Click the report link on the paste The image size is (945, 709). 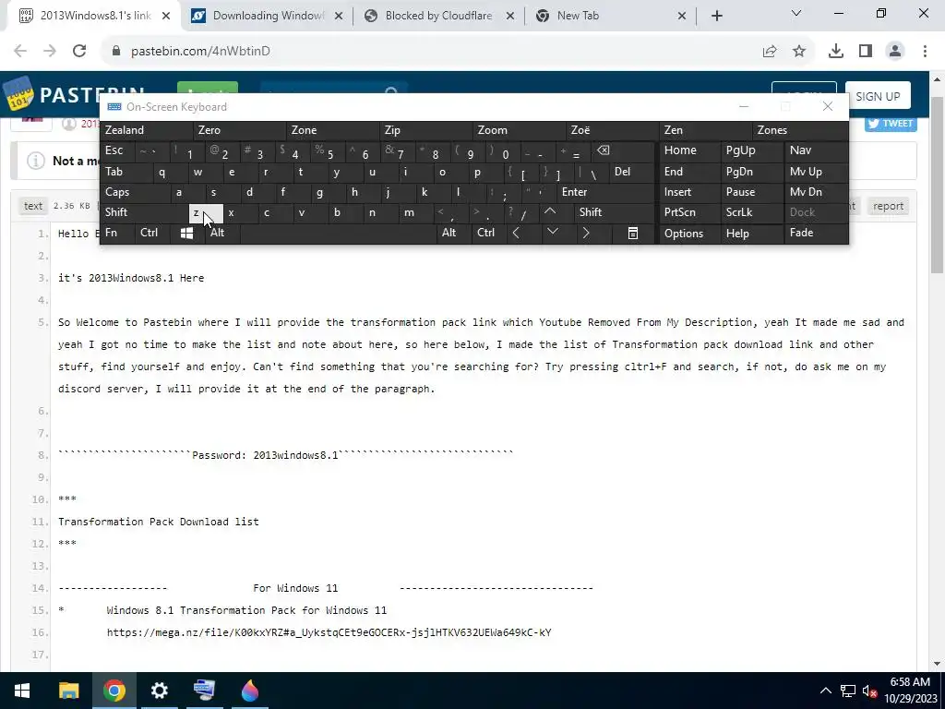point(888,206)
